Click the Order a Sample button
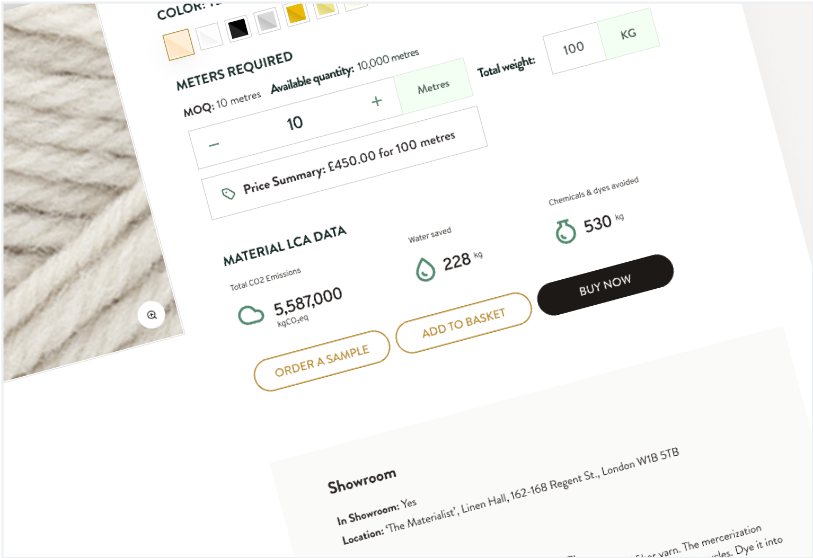 click(322, 361)
